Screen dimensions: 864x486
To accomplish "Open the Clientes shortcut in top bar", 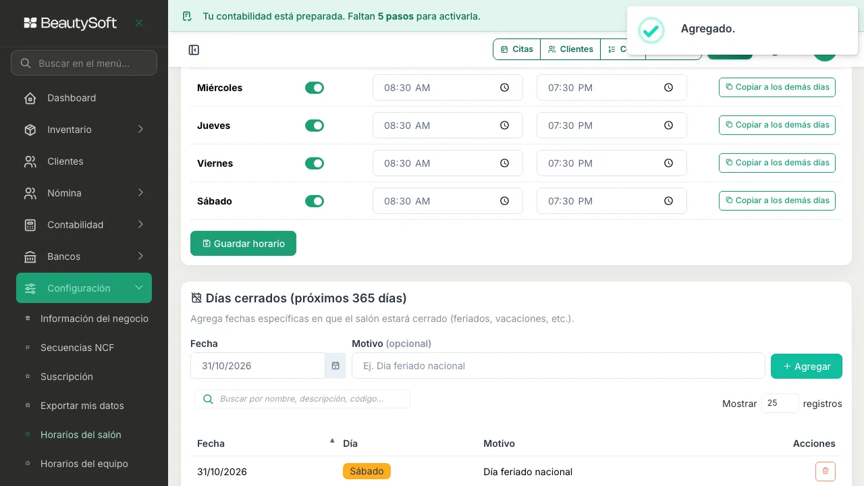I will tap(570, 49).
